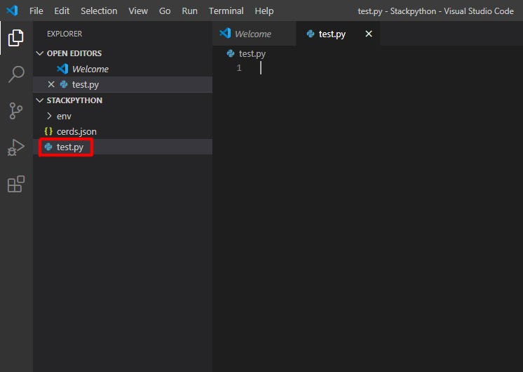Open the Terminal menu
Viewport: 523px width, 372px height.
point(226,11)
